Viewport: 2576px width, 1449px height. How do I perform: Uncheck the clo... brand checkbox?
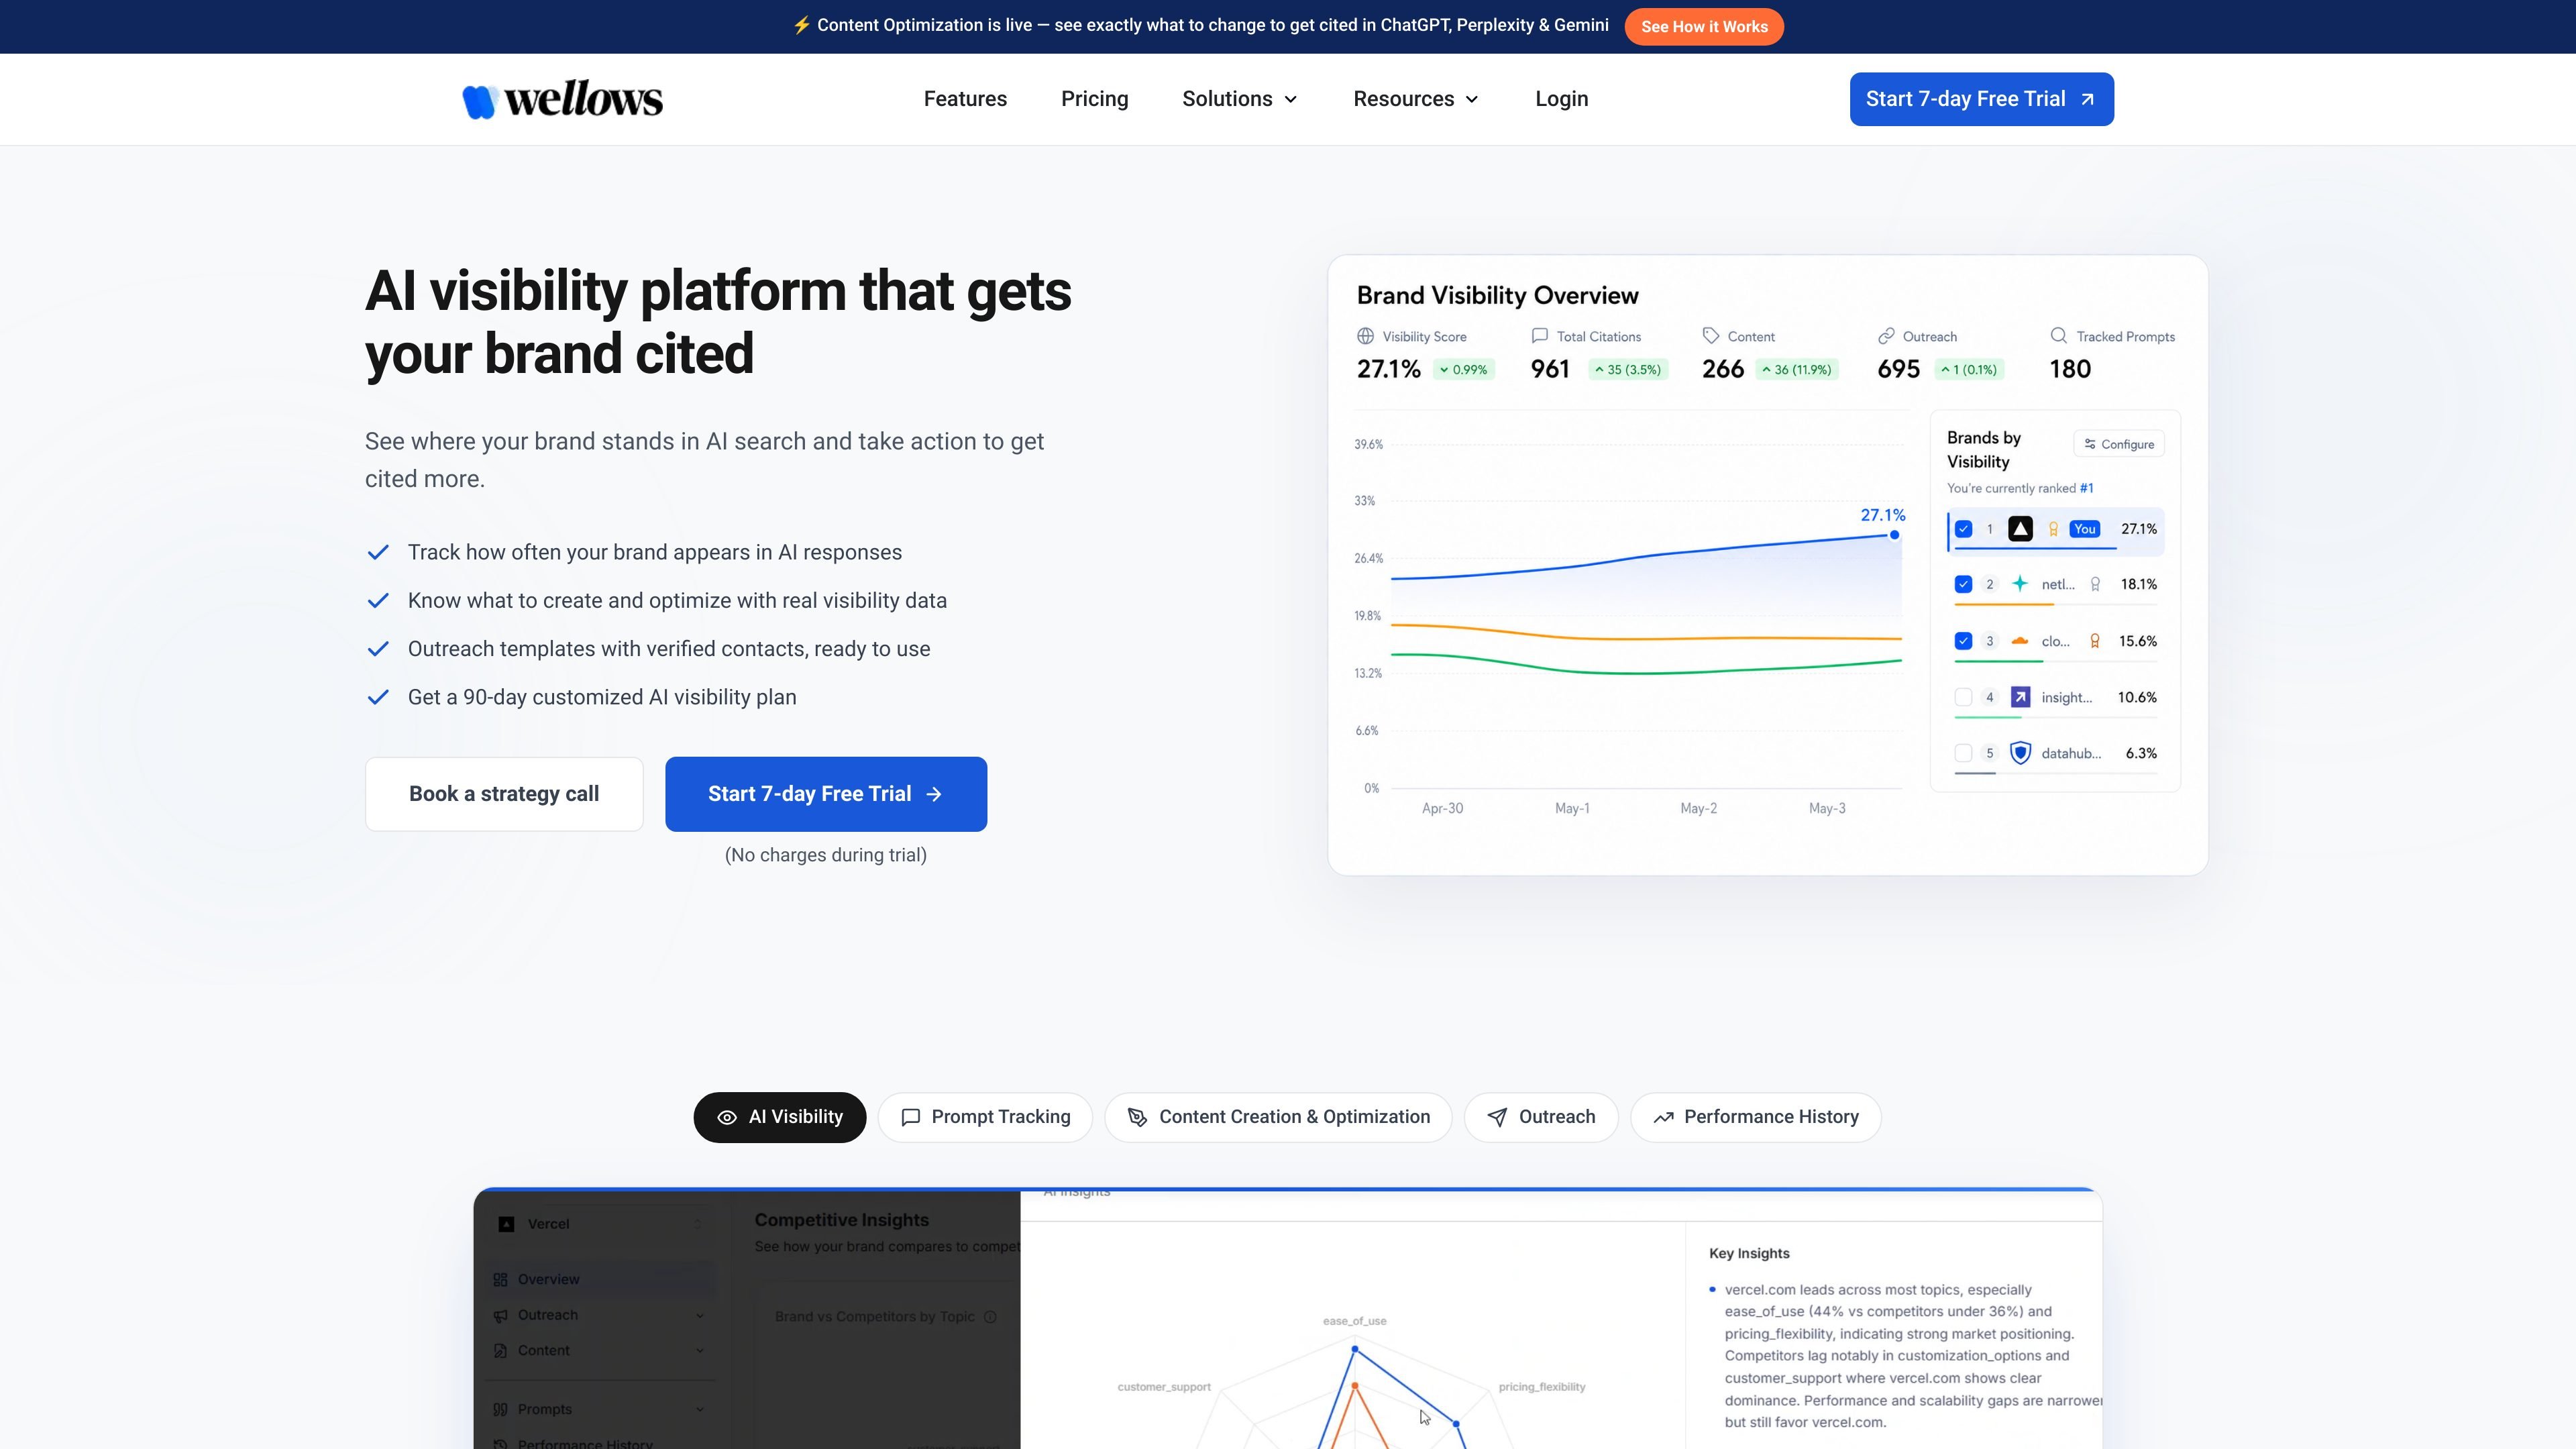1963,641
